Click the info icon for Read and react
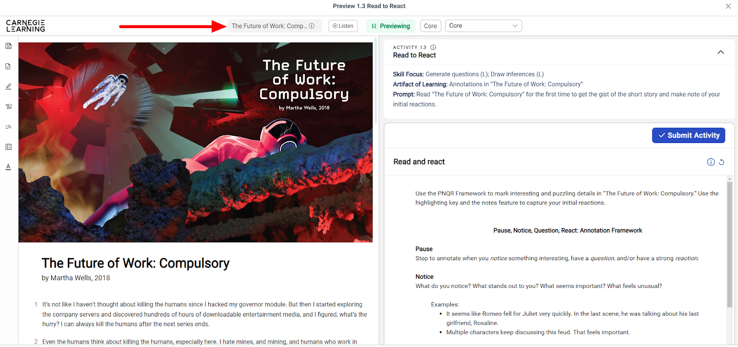The image size is (738, 347). coord(711,162)
